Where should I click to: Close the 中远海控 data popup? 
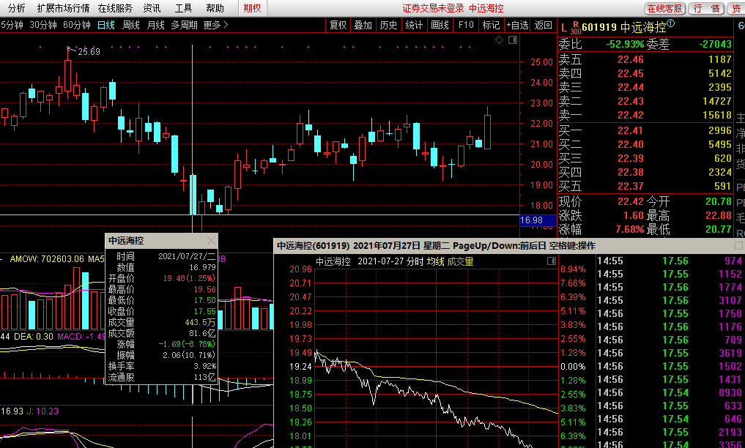211,241
